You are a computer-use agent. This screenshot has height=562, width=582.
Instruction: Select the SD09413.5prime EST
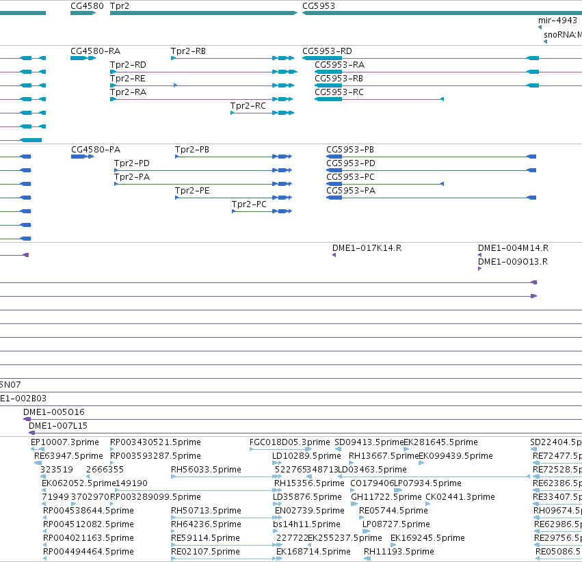[338, 449]
